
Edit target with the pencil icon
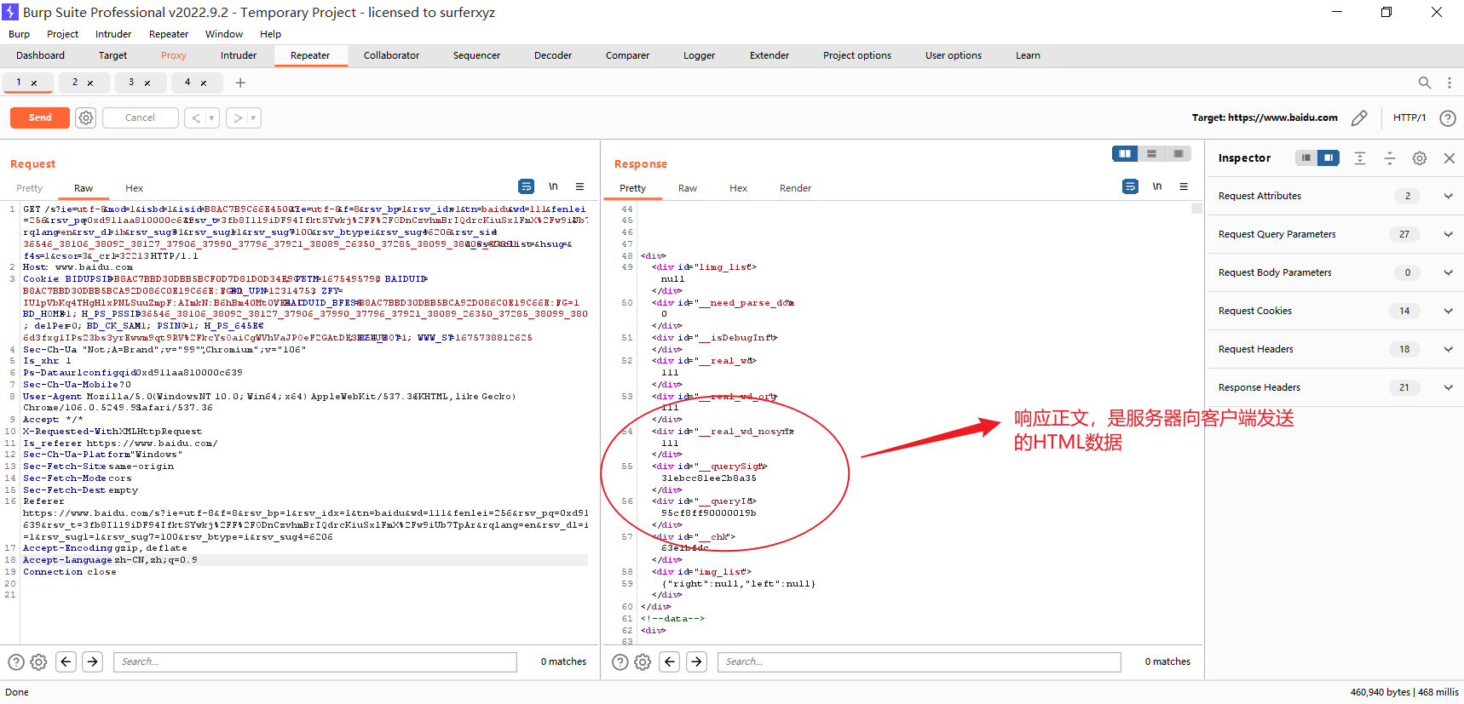point(1359,117)
